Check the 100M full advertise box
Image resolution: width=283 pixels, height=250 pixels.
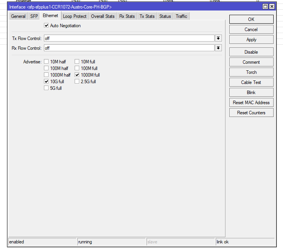[77, 68]
